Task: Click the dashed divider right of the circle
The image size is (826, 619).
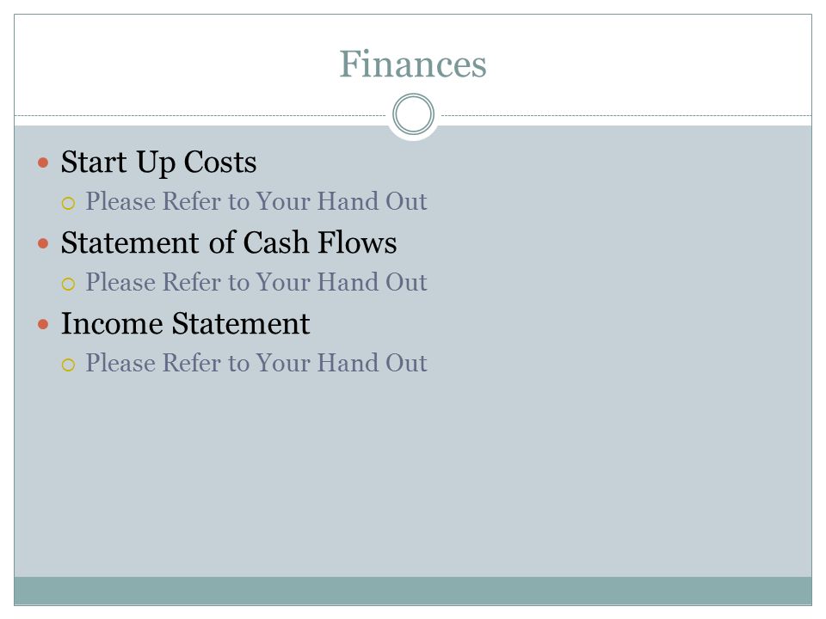Action: [x=626, y=115]
